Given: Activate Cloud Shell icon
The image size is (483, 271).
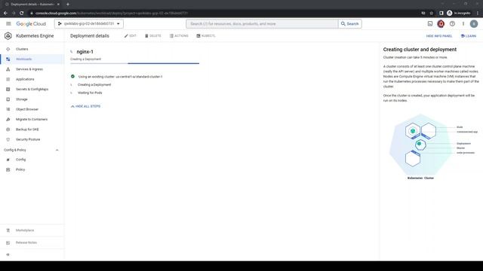Looking at the screenshot, I should click(430, 23).
